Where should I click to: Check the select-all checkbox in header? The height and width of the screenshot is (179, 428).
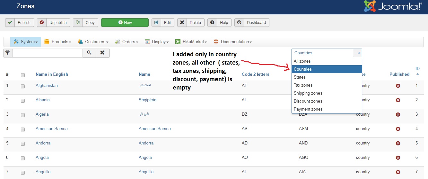[23, 75]
